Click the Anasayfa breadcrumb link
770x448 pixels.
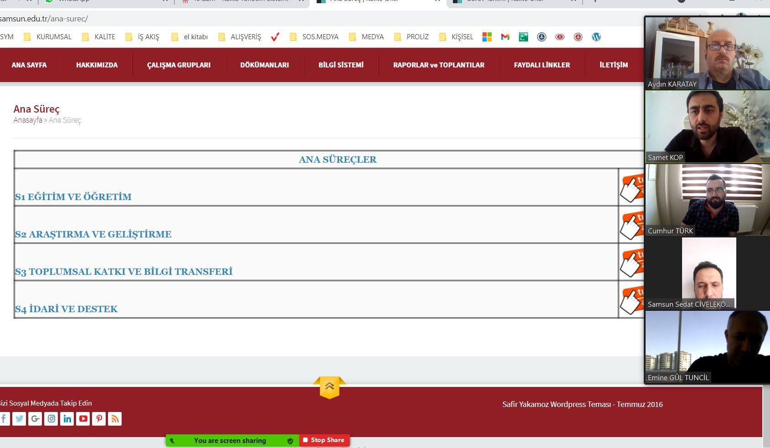pyautogui.click(x=28, y=120)
